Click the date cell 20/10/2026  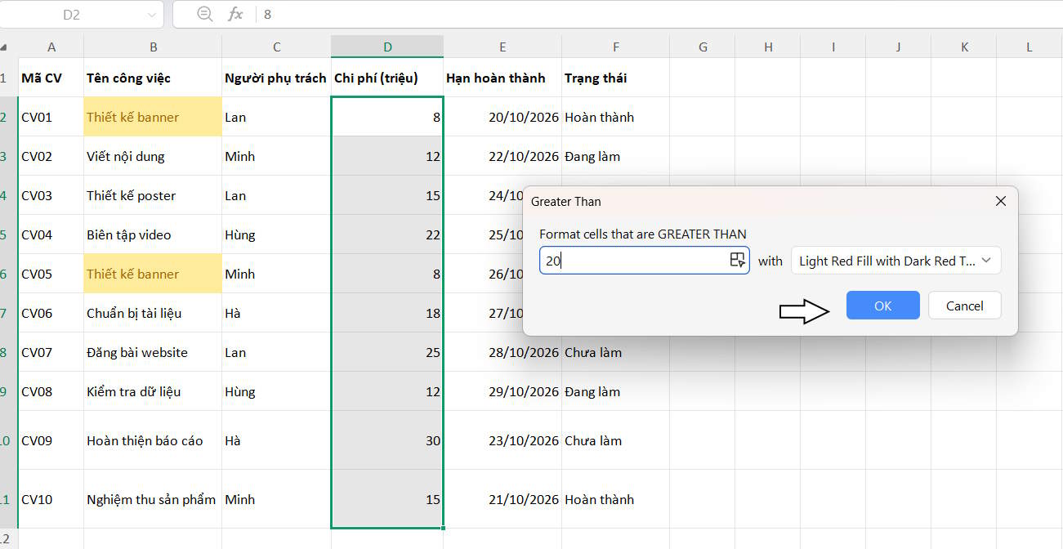tap(502, 117)
